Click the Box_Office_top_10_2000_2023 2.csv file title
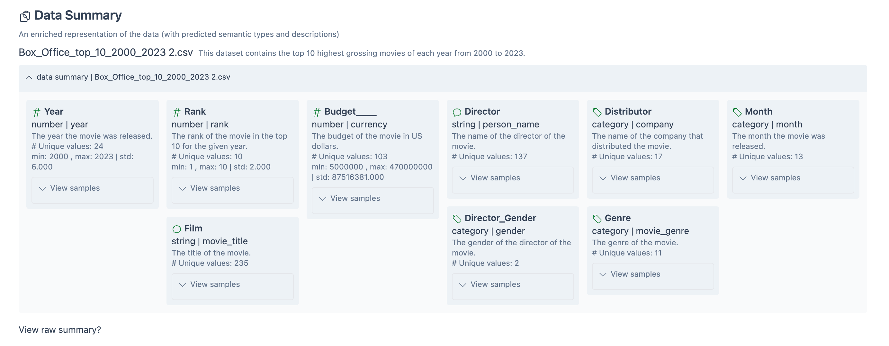This screenshot has width=889, height=346. click(x=106, y=52)
